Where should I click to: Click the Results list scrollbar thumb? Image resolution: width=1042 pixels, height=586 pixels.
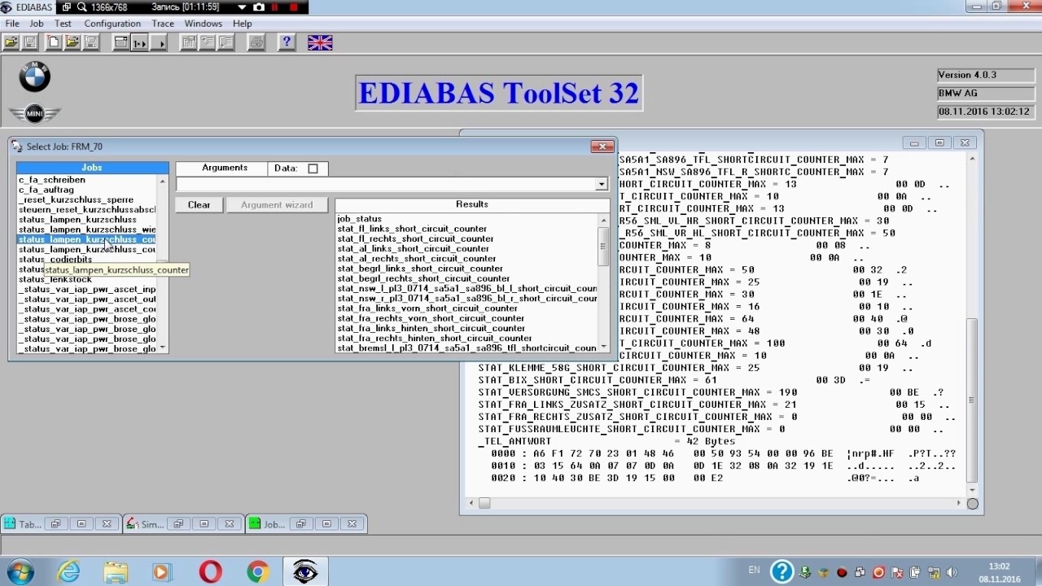(603, 246)
